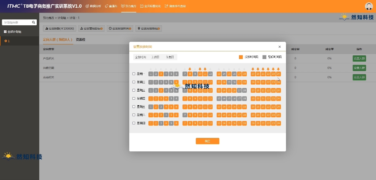Select the 工作日 tab

coord(155,57)
